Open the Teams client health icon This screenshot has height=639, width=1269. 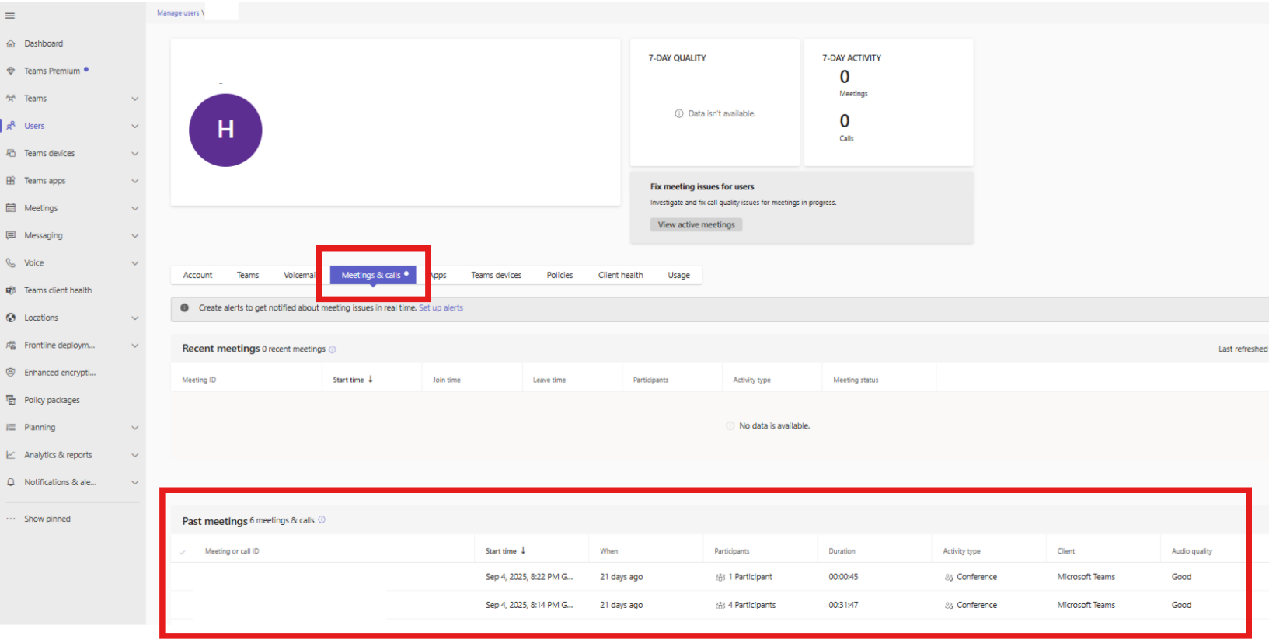(11, 290)
